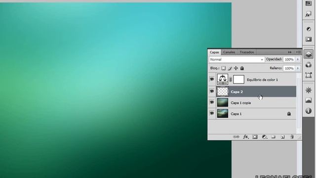Open the Relleno slider arrow

tap(298, 68)
